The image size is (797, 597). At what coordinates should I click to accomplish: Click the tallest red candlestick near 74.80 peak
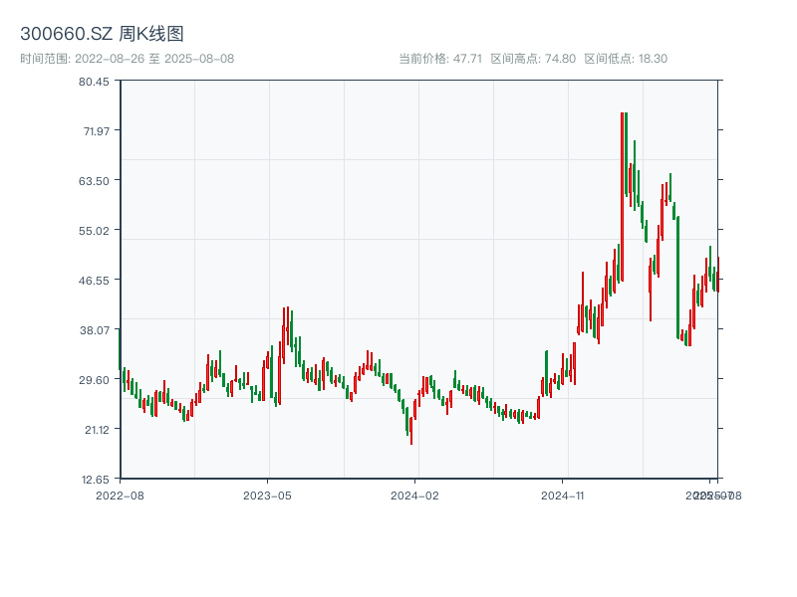pyautogui.click(x=622, y=197)
